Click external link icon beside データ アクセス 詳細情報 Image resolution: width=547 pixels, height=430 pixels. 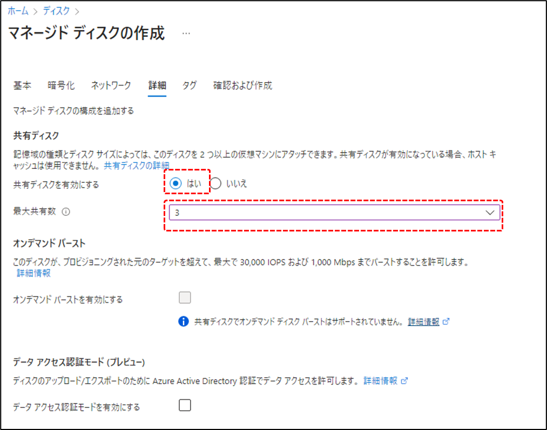tap(404, 381)
